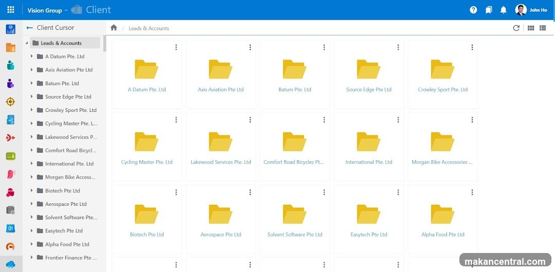
Task: Expand Batum Pte. Ltd tree node
Action: pos(31,83)
